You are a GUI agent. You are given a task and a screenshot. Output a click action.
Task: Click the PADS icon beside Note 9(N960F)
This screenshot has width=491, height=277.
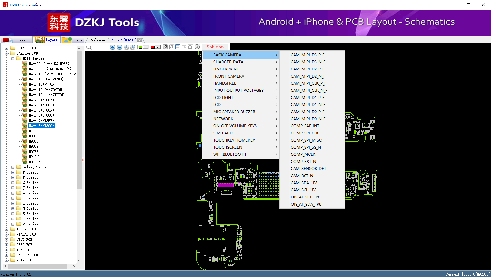point(25,100)
